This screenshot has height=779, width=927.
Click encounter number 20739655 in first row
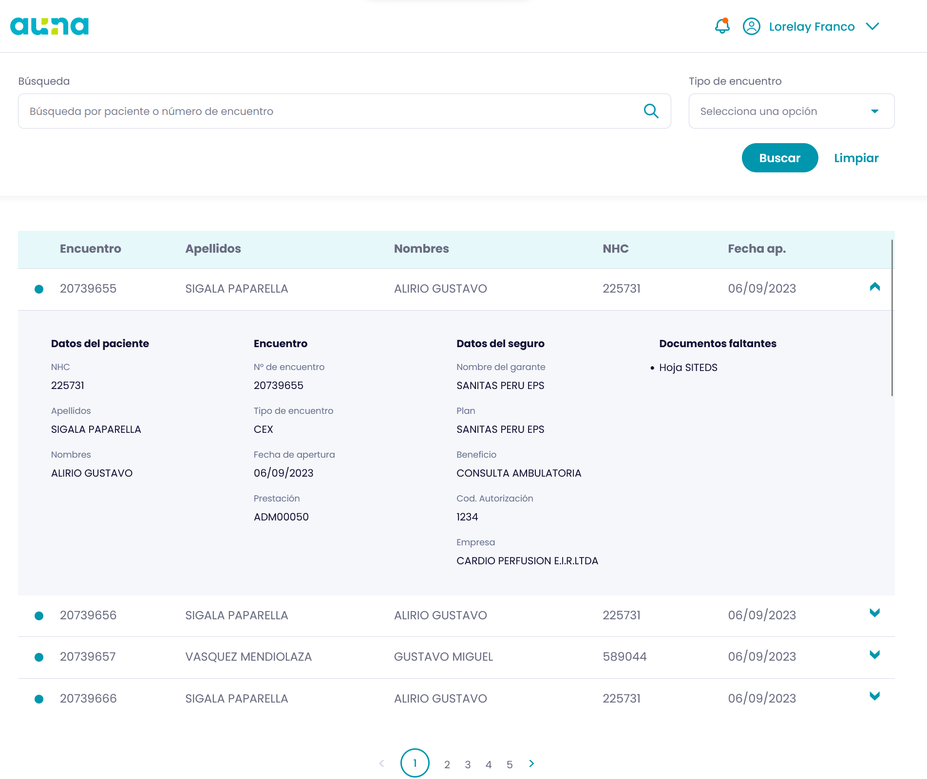(88, 289)
